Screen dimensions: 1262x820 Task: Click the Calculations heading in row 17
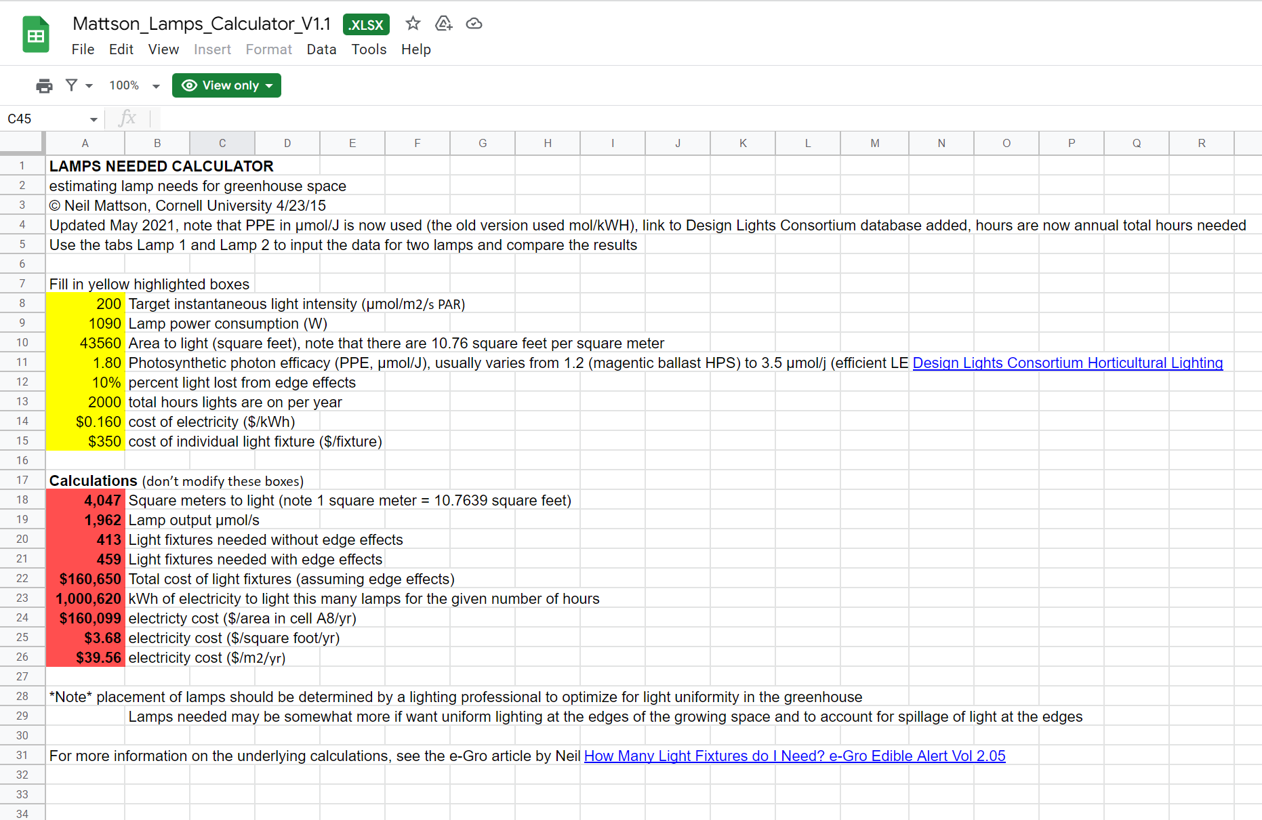tap(94, 480)
